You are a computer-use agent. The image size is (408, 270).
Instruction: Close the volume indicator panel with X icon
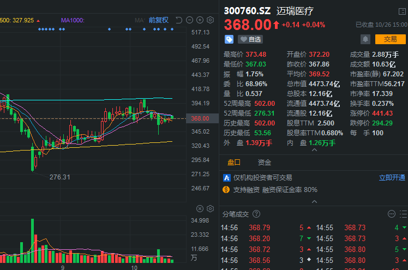pos(200,208)
